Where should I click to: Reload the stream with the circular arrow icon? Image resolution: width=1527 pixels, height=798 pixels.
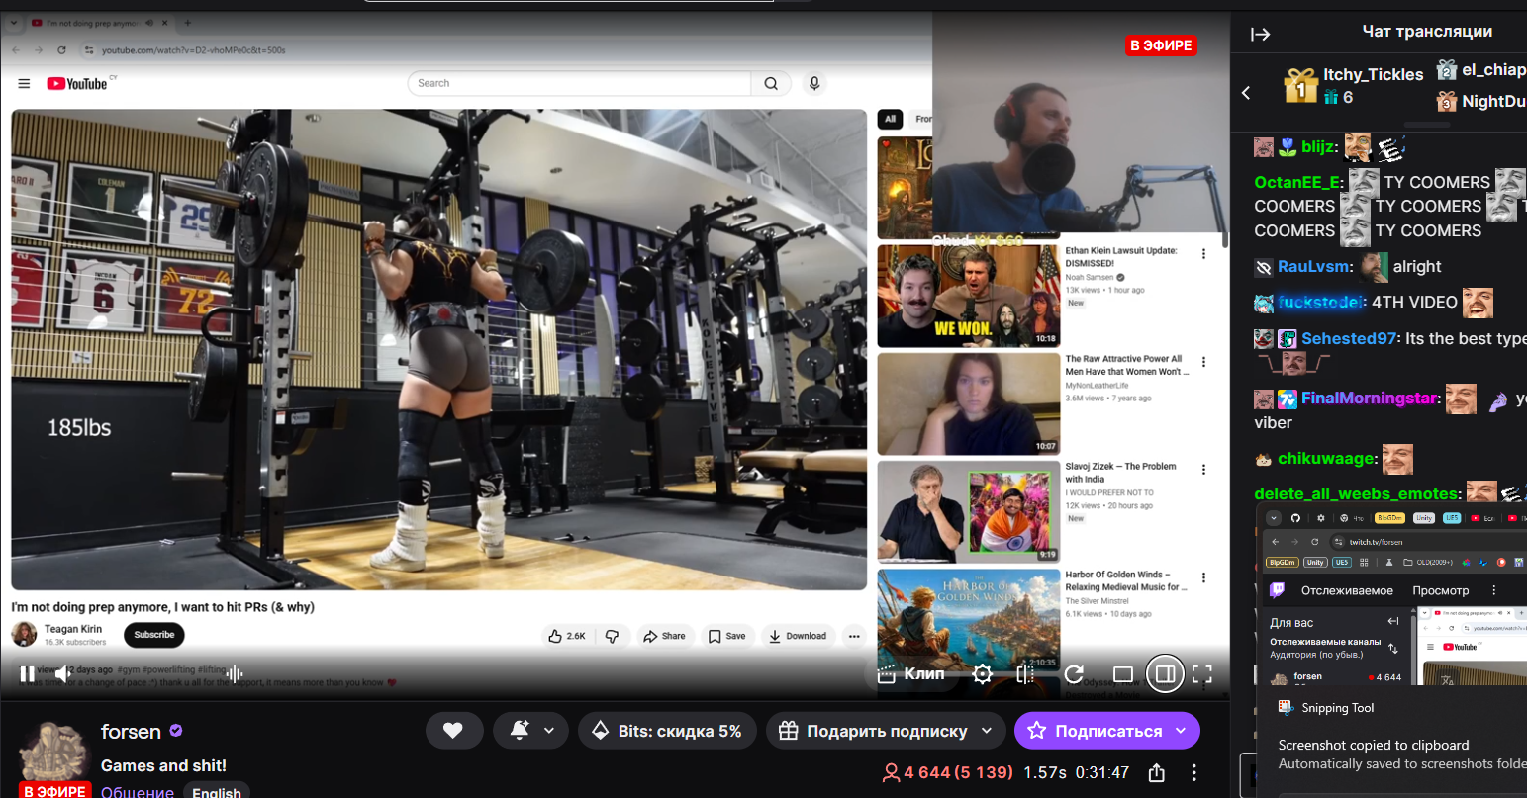1074,674
